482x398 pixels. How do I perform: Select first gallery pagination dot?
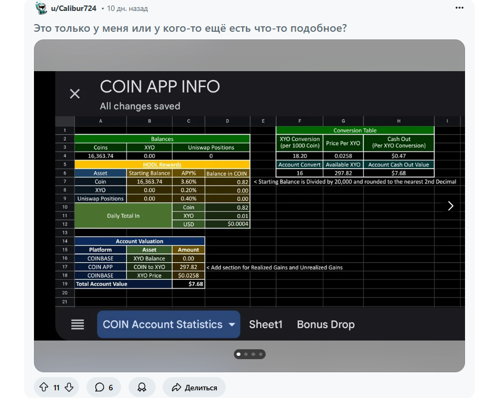pos(239,354)
